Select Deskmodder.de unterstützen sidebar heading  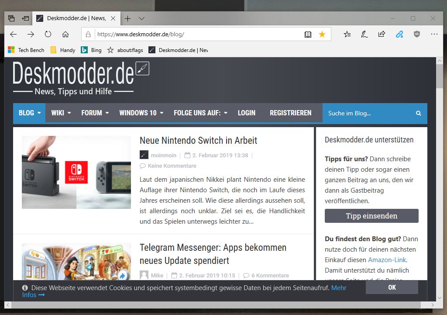pos(369,140)
